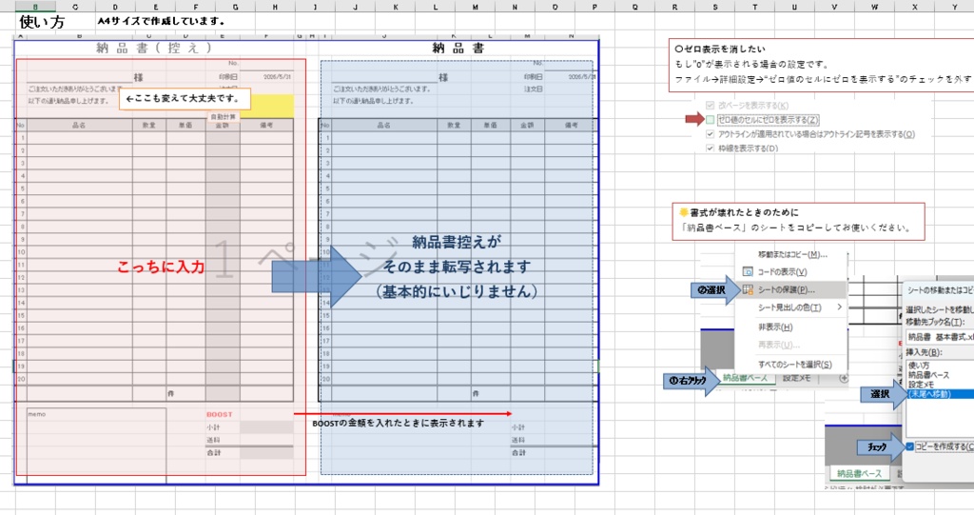Select 設定メモ in the 挿入先 list

[921, 385]
